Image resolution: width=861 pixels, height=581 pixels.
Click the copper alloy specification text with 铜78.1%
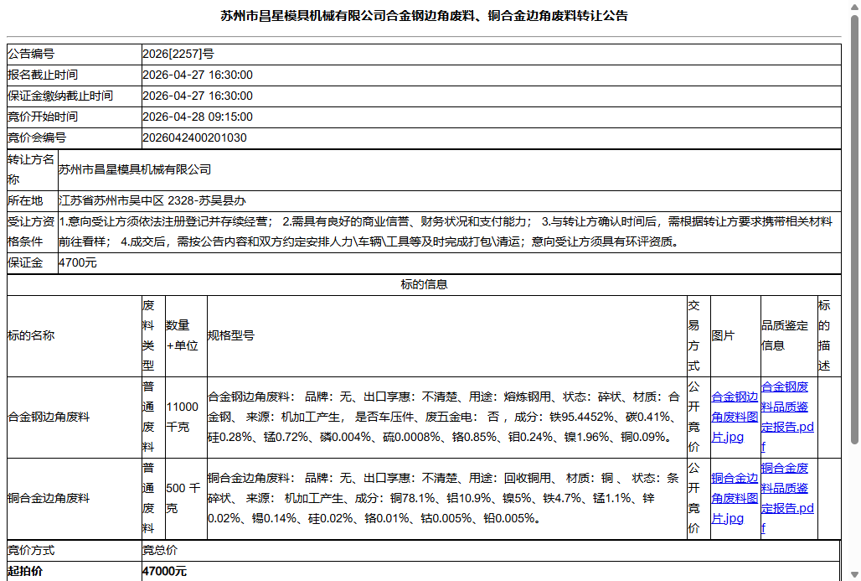[443, 499]
